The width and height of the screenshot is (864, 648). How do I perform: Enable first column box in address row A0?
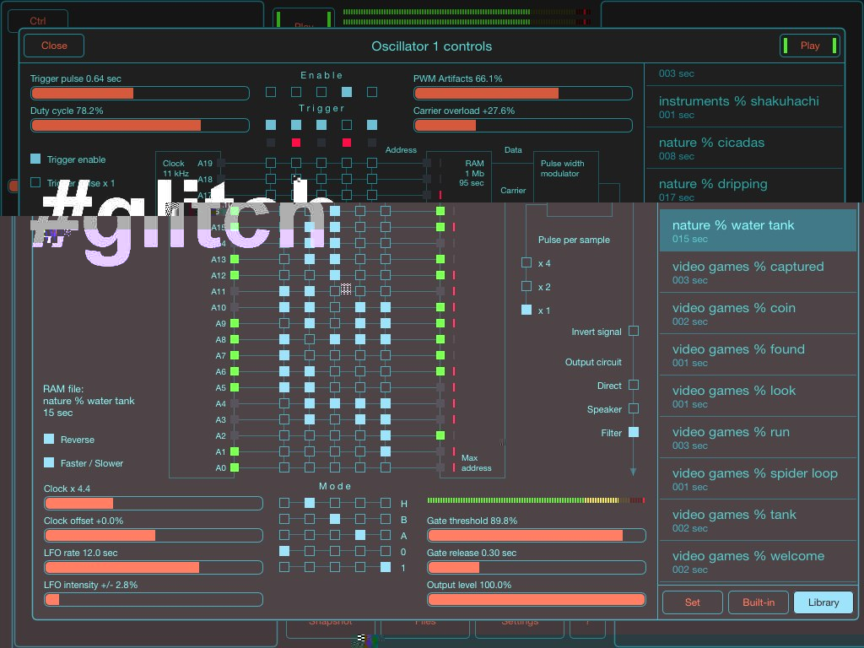coord(284,467)
